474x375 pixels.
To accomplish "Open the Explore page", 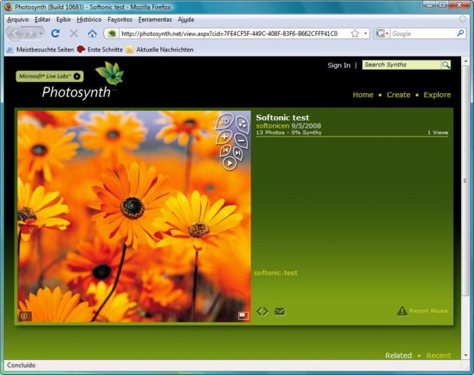I will [437, 95].
